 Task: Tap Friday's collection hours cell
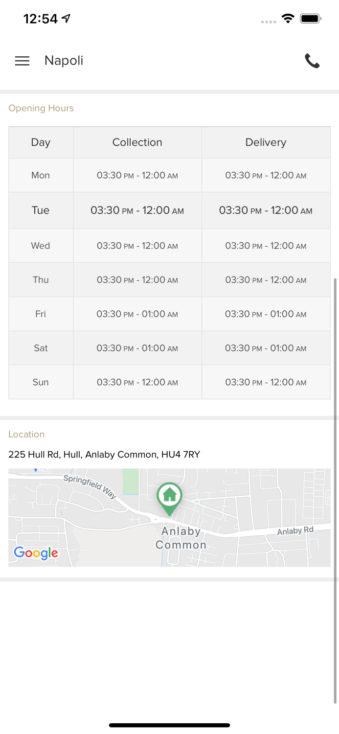click(137, 314)
